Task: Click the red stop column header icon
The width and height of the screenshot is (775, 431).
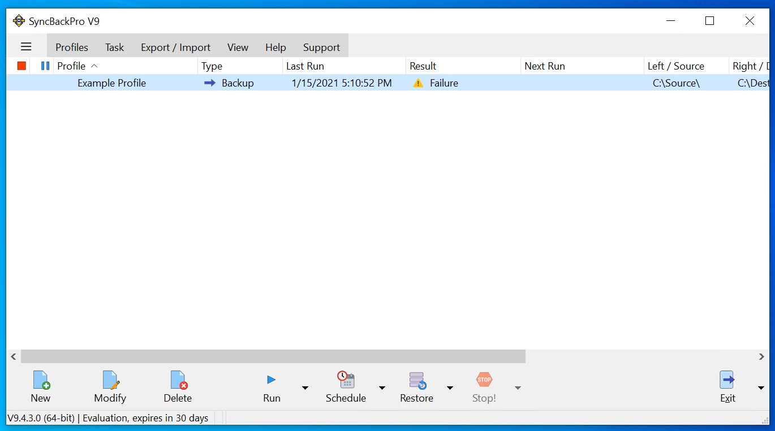Action: click(x=22, y=66)
